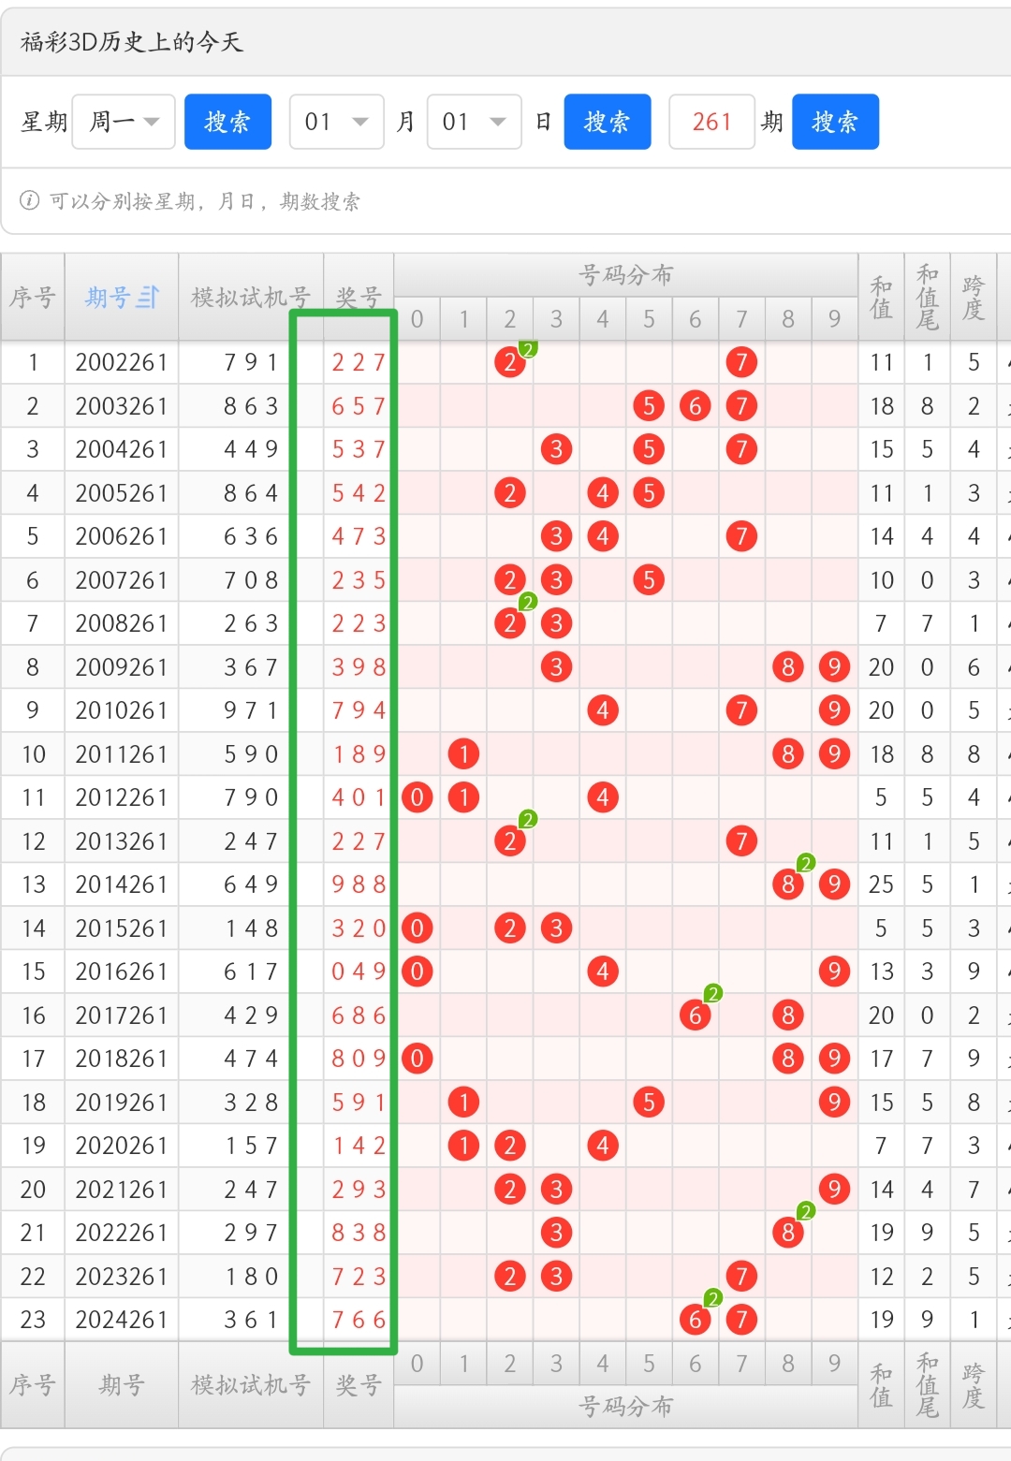Select issue number 2022261

pyautogui.click(x=122, y=1233)
